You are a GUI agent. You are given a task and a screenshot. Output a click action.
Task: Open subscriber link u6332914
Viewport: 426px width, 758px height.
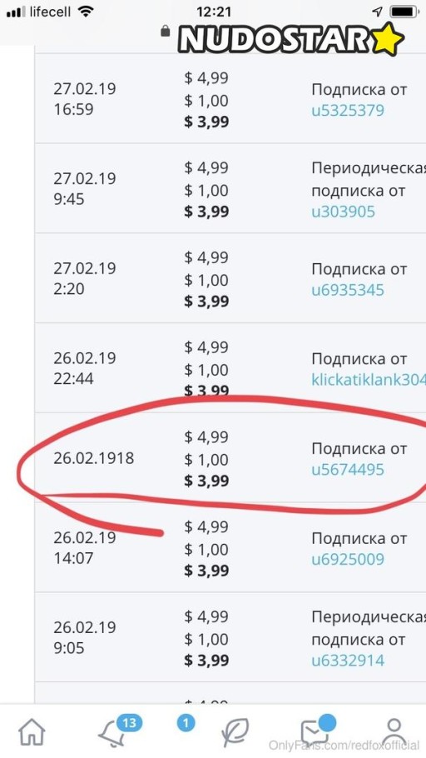coord(348,661)
